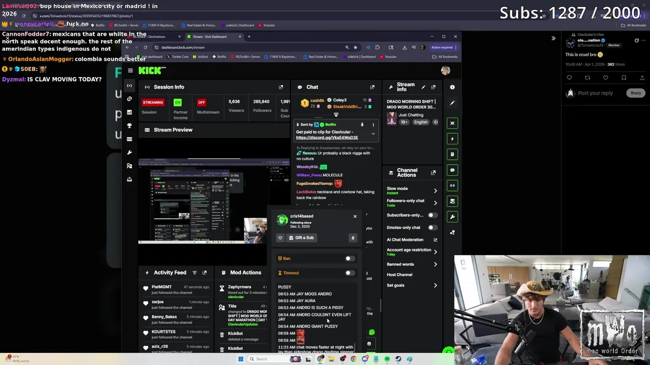This screenshot has height=365, width=650.
Task: Click username cash8k in chat leaderboard
Action: pyautogui.click(x=317, y=100)
